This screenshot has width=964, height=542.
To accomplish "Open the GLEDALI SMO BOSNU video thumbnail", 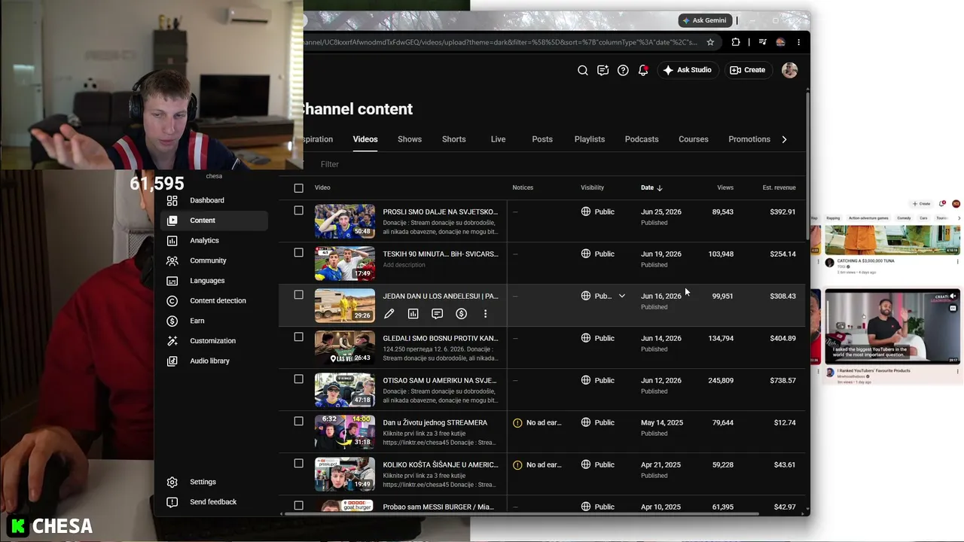I will [x=345, y=348].
